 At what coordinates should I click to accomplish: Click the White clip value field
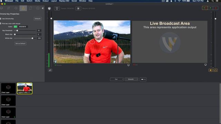pos(39,38)
